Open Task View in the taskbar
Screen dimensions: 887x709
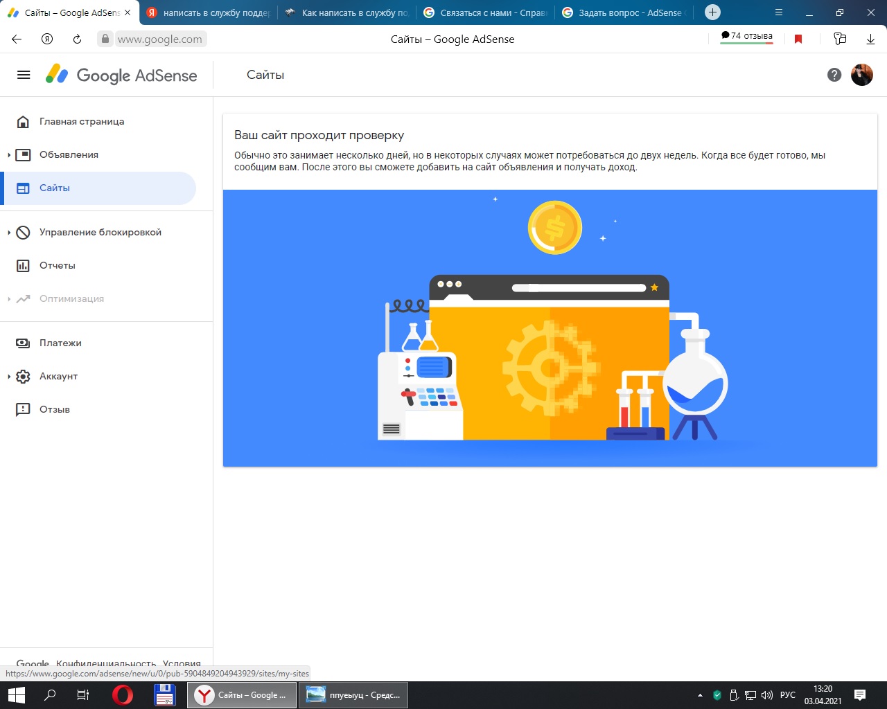[83, 695]
